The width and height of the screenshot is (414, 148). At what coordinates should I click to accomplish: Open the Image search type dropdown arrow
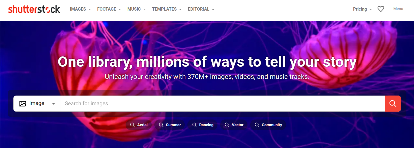(54, 103)
